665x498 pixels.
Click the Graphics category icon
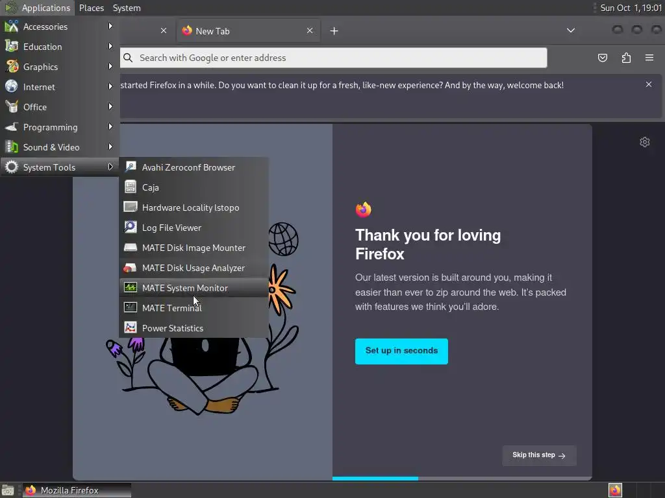12,67
